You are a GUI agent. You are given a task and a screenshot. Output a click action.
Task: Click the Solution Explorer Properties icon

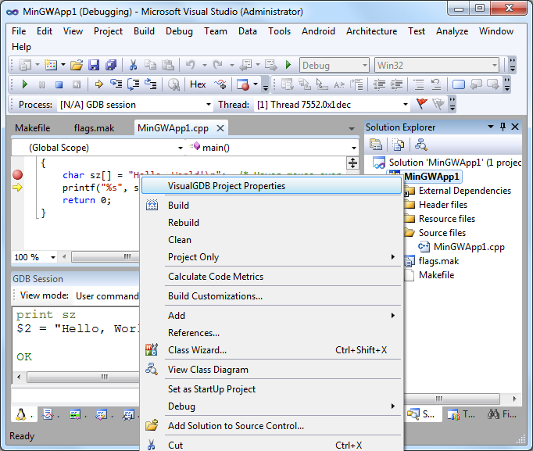[x=376, y=145]
